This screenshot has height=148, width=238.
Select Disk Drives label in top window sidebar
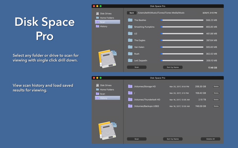(106, 14)
